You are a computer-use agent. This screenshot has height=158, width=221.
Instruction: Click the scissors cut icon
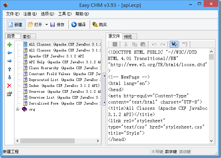coord(126,44)
